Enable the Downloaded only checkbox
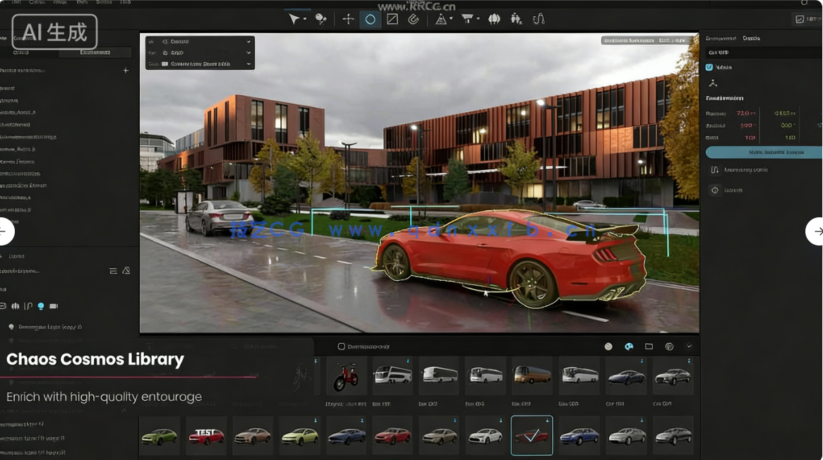The height and width of the screenshot is (460, 823). point(340,346)
